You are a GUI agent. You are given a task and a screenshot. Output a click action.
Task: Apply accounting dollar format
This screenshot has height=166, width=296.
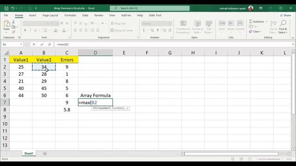[x=144, y=30]
